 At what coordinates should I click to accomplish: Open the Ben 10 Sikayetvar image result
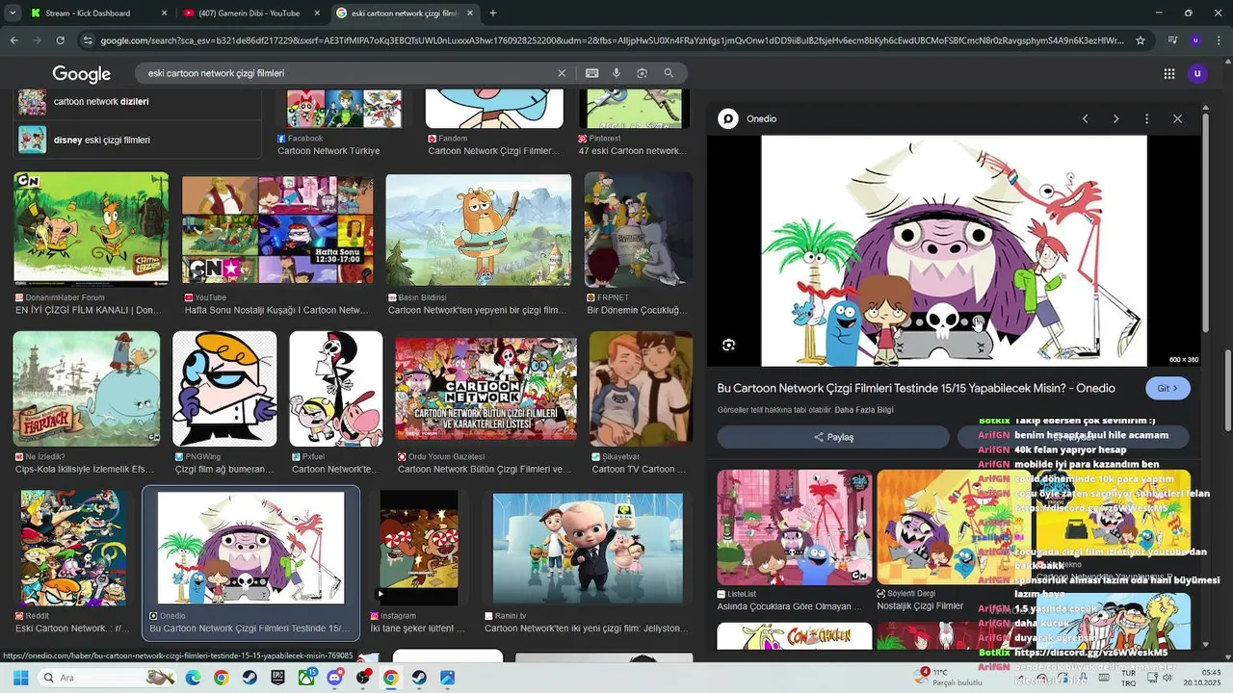tap(641, 389)
